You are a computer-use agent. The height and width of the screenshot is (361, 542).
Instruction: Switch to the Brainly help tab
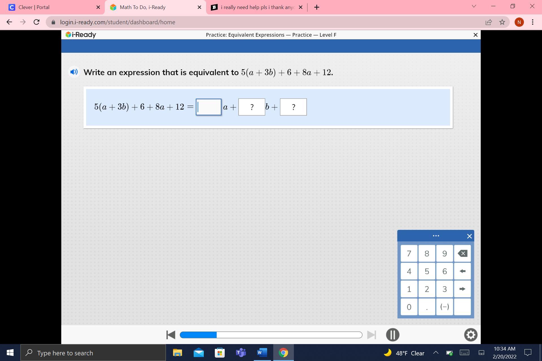[257, 7]
